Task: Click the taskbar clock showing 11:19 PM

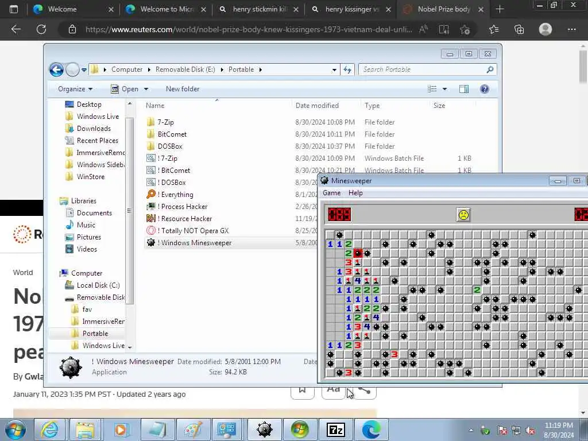Action: click(559, 430)
